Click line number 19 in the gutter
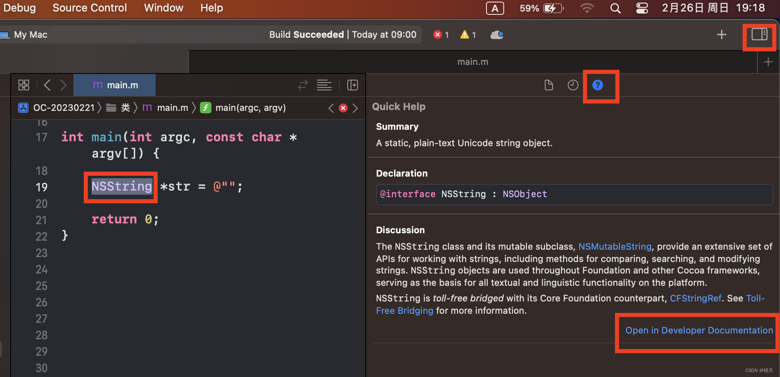The height and width of the screenshot is (377, 780). pyautogui.click(x=41, y=187)
